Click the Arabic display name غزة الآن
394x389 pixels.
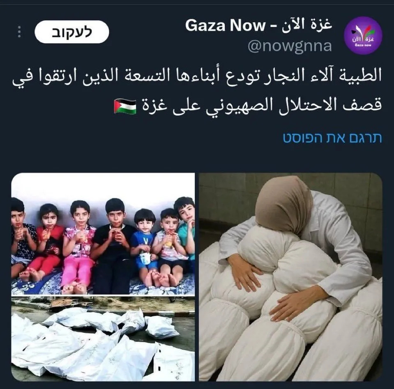(x=306, y=25)
